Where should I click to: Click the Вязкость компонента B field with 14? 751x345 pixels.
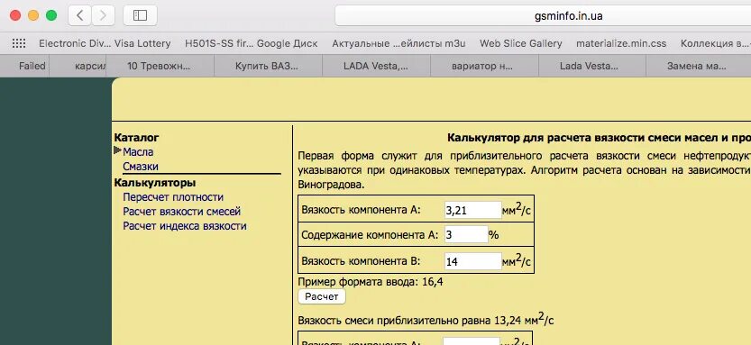pyautogui.click(x=472, y=261)
